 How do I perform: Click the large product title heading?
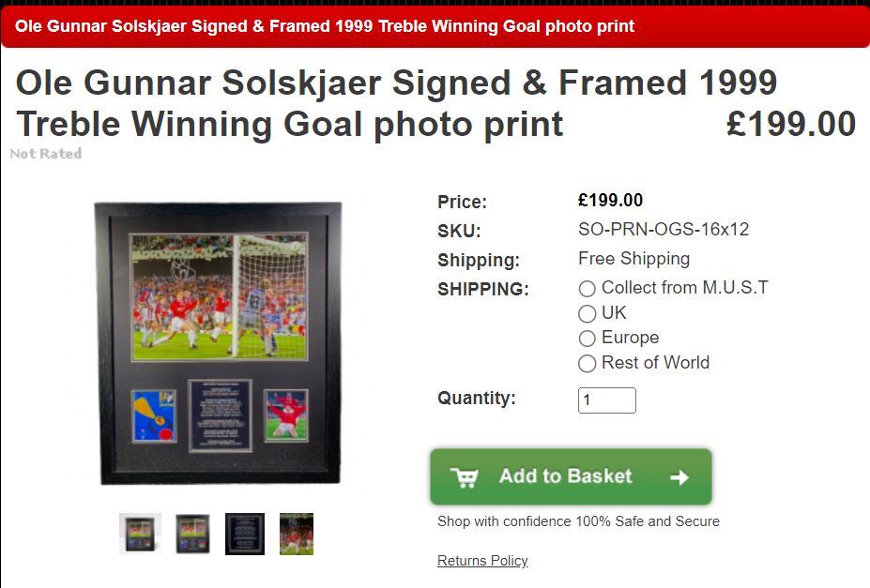point(396,103)
